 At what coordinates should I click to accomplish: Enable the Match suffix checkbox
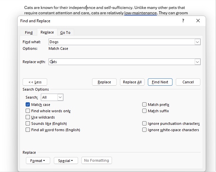(144, 111)
